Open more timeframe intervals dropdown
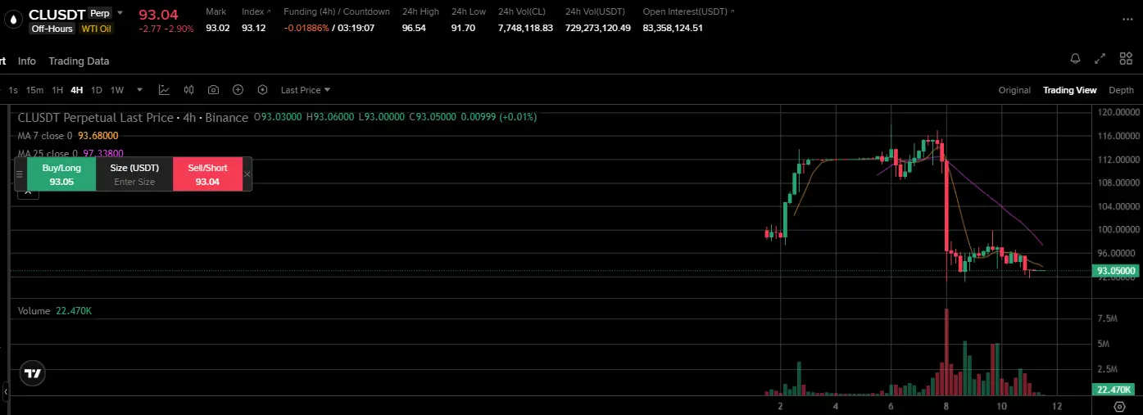Image resolution: width=1143 pixels, height=415 pixels. point(140,90)
